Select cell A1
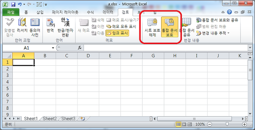This screenshot has width=255, height=130. point(23,62)
